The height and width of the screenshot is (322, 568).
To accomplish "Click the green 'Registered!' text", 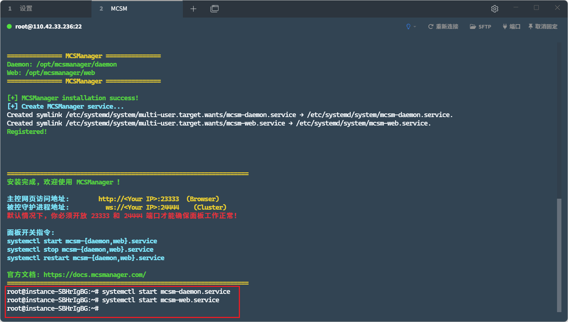I will coord(27,132).
